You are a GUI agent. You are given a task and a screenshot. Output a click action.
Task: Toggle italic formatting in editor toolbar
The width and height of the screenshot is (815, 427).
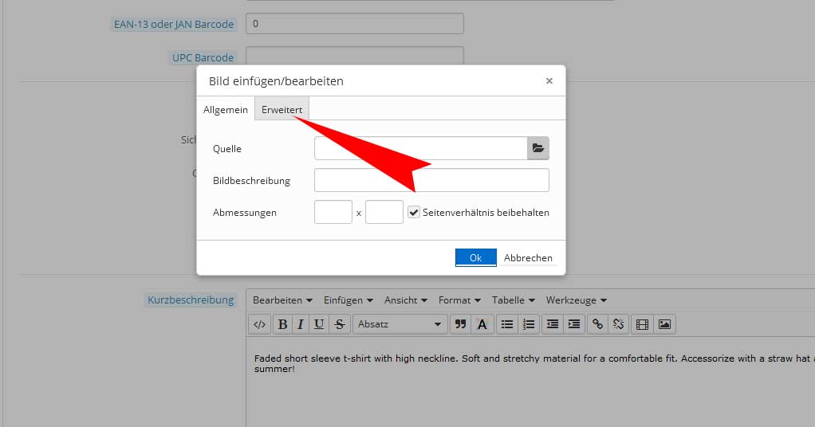pos(301,325)
